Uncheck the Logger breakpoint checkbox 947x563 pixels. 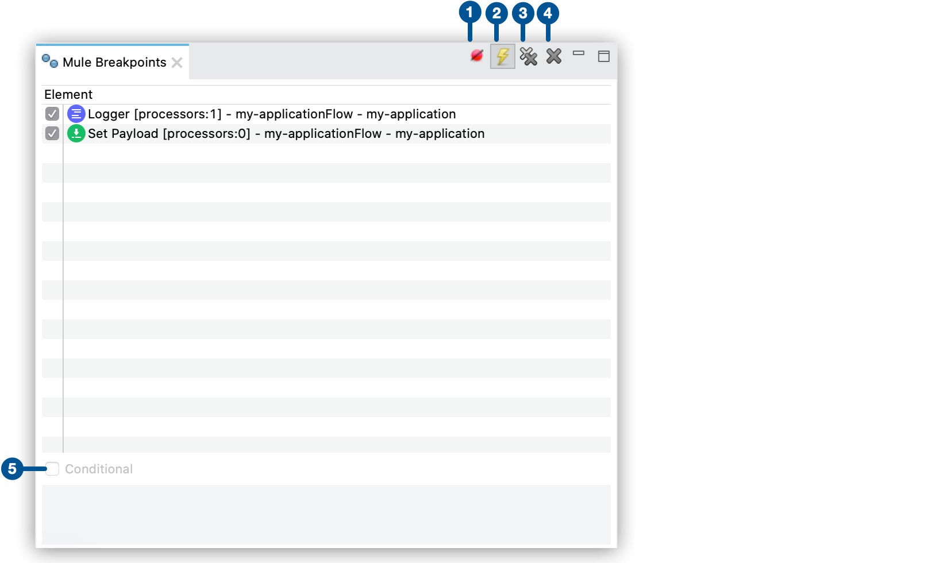click(x=52, y=114)
